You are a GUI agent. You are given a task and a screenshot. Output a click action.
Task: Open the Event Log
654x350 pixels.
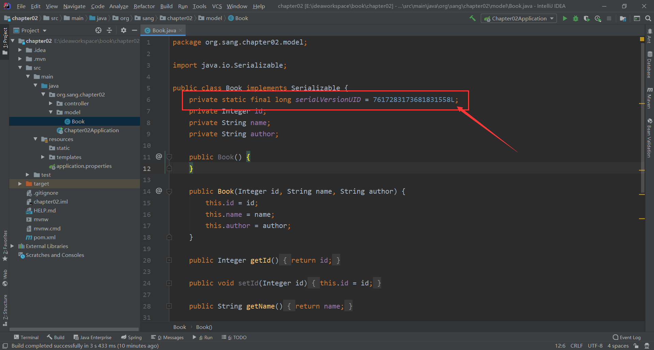coord(626,337)
